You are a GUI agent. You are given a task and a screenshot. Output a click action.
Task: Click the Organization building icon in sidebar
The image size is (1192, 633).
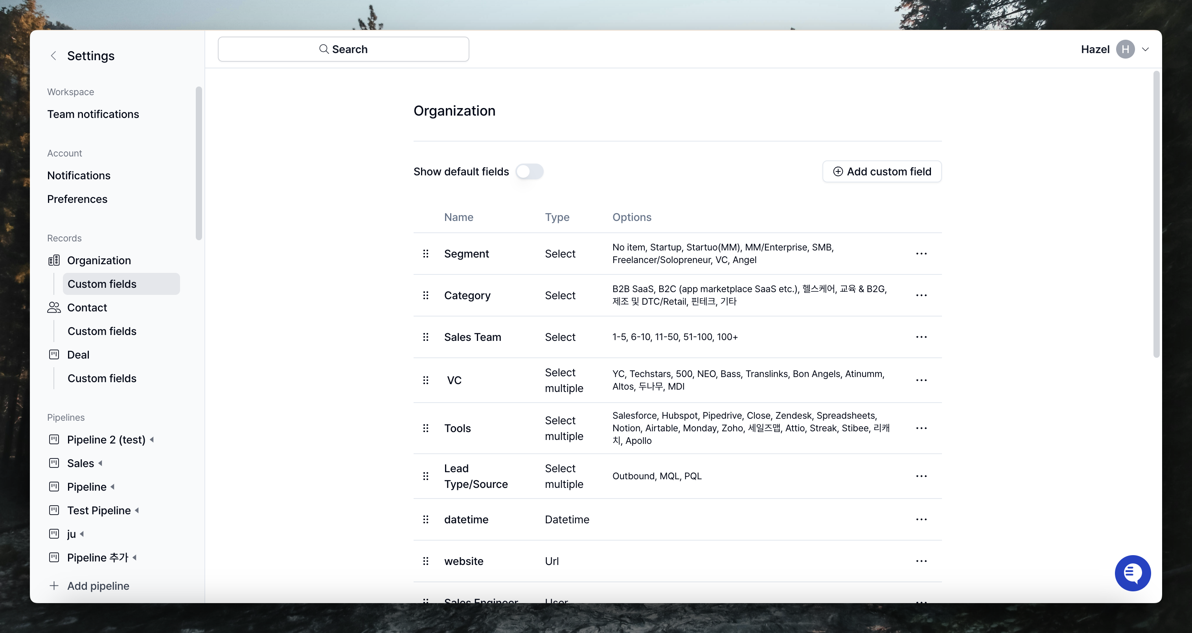tap(54, 261)
